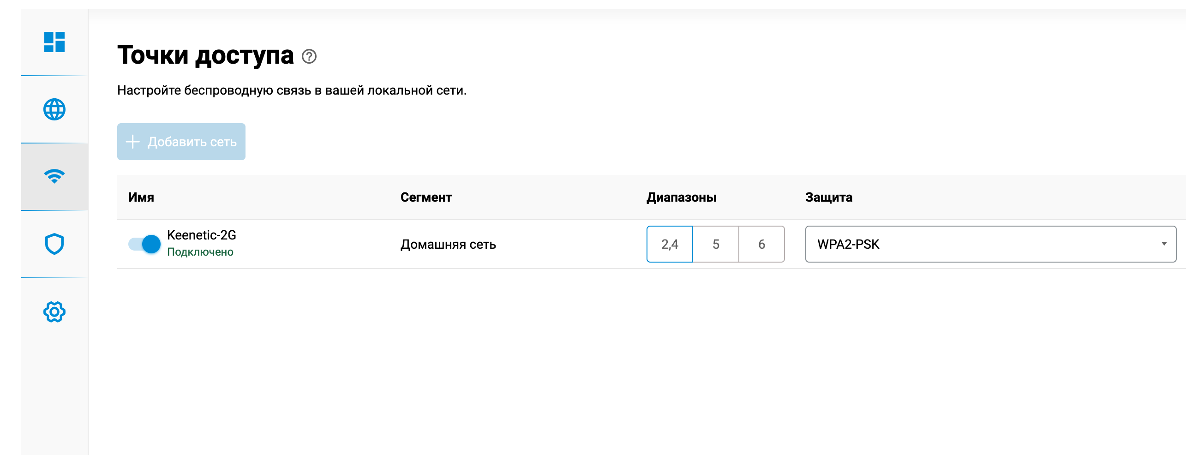Enable the 6 GHz band
The height and width of the screenshot is (455, 1186).
761,244
